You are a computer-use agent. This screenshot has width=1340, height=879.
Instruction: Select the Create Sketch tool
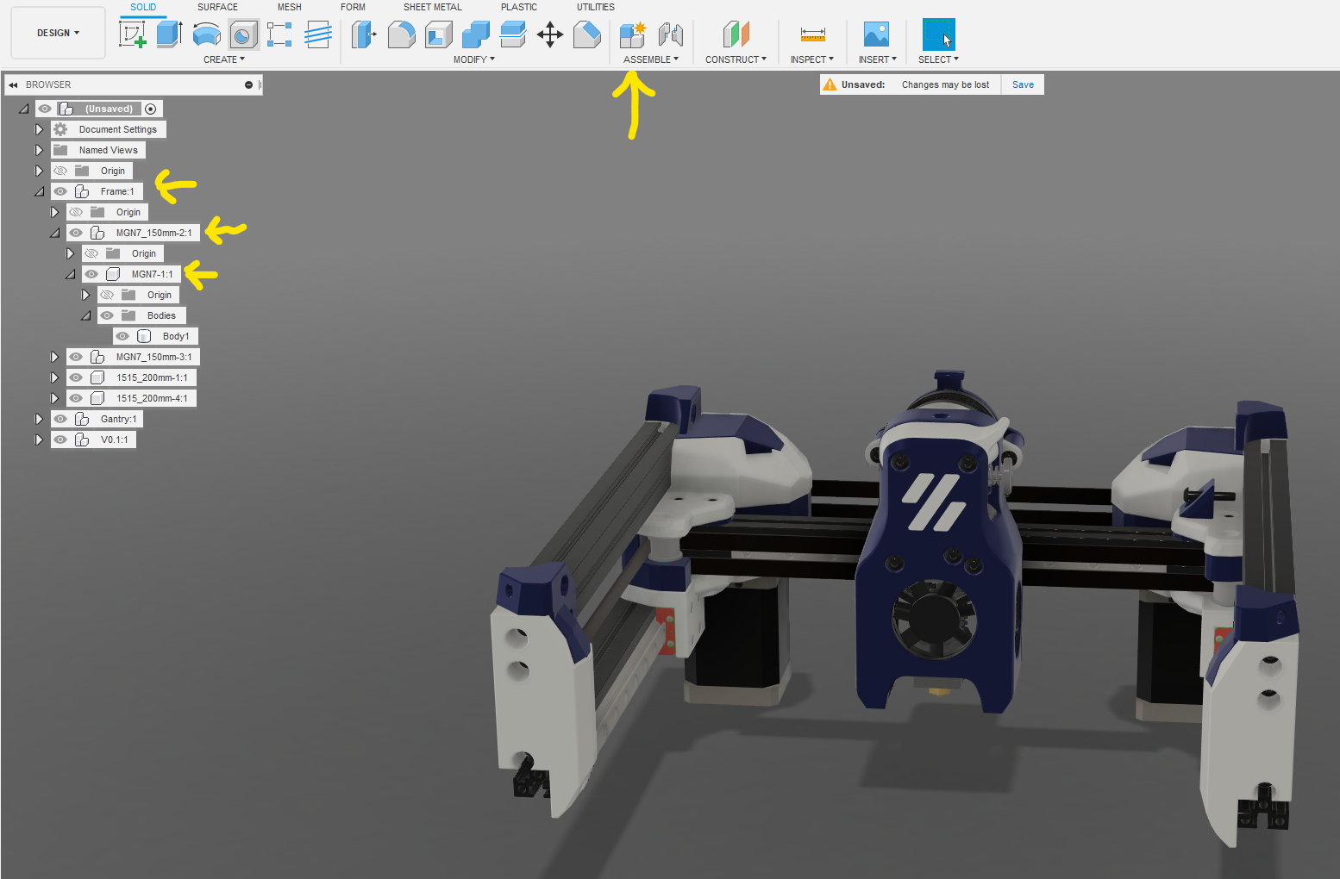(132, 34)
